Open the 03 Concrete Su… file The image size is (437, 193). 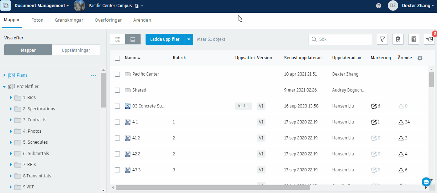(148, 106)
